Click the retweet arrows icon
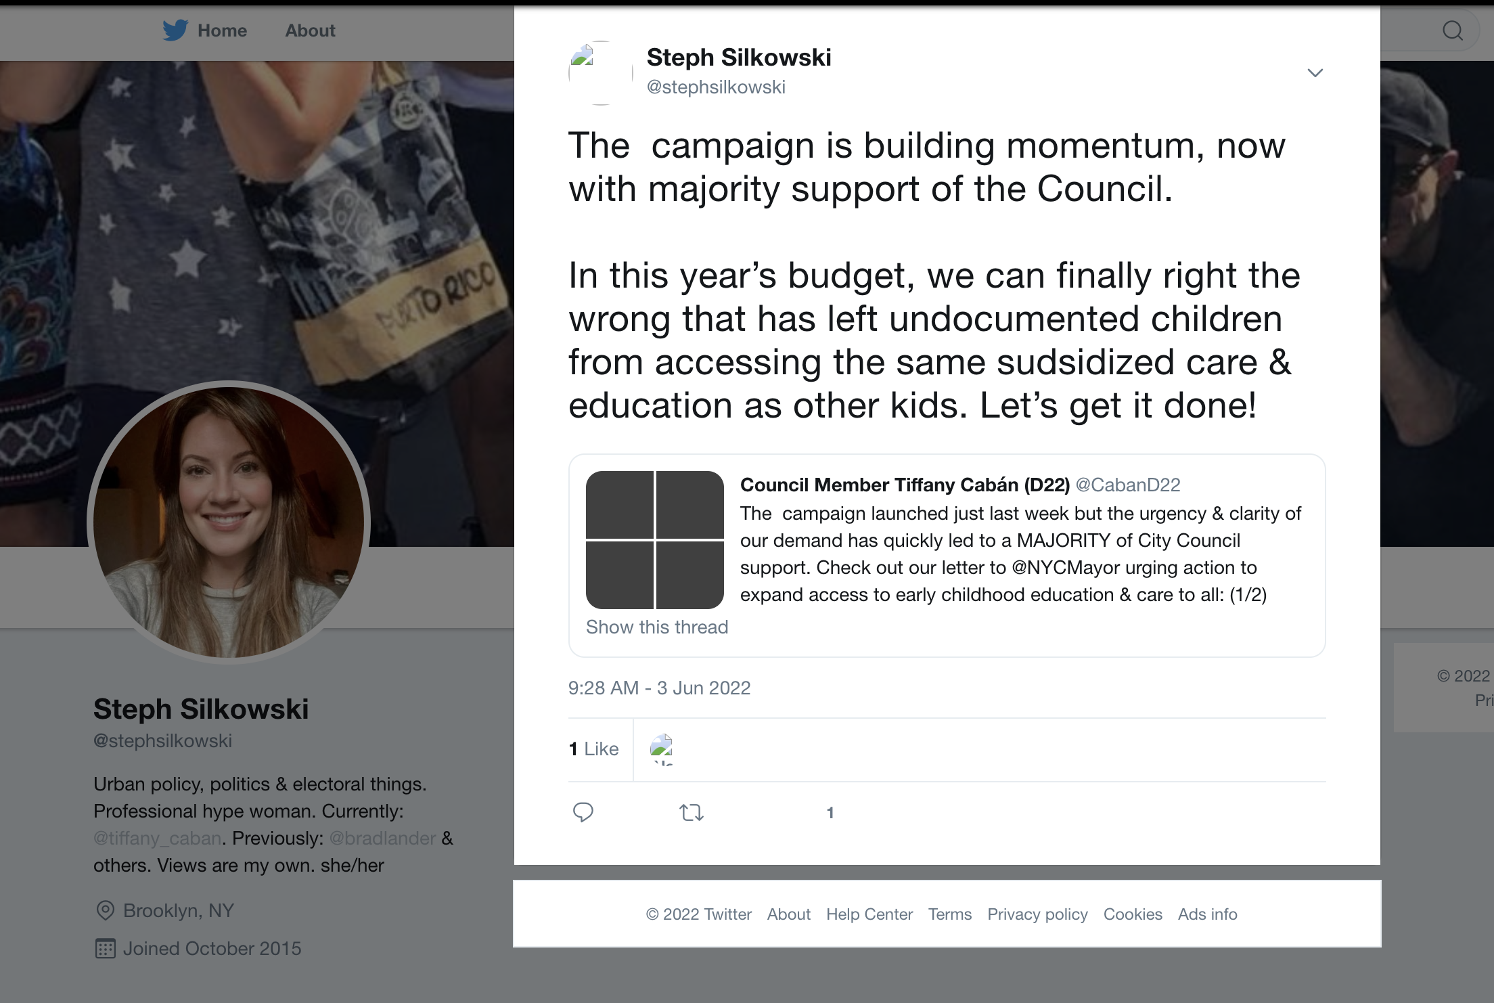 click(x=691, y=811)
